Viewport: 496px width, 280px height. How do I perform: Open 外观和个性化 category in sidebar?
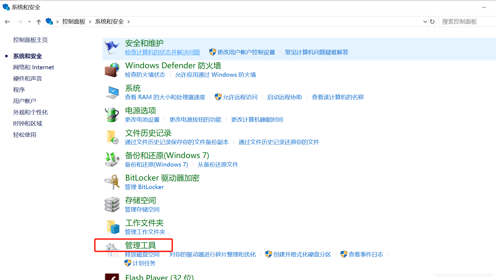coord(30,112)
